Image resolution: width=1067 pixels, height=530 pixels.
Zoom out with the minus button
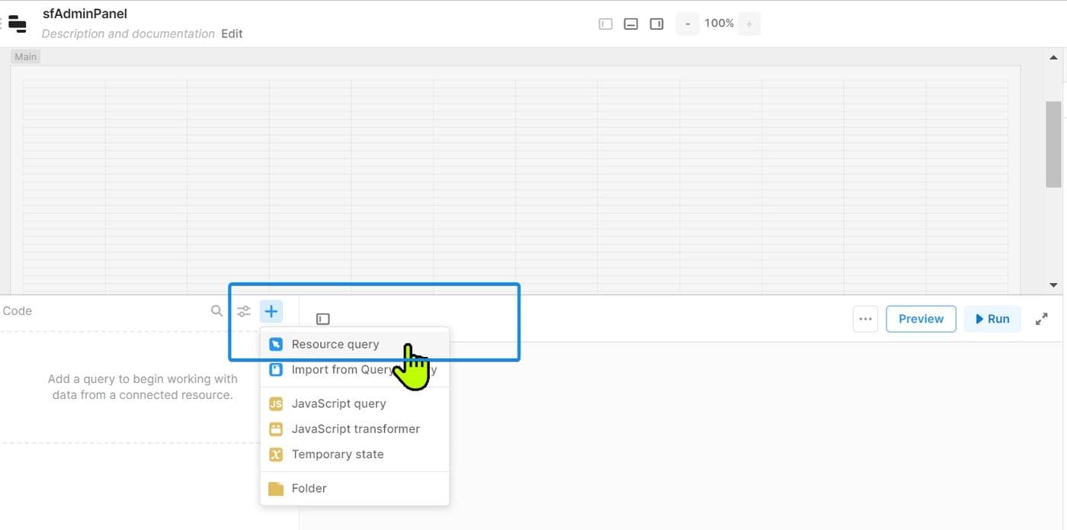[x=687, y=24]
